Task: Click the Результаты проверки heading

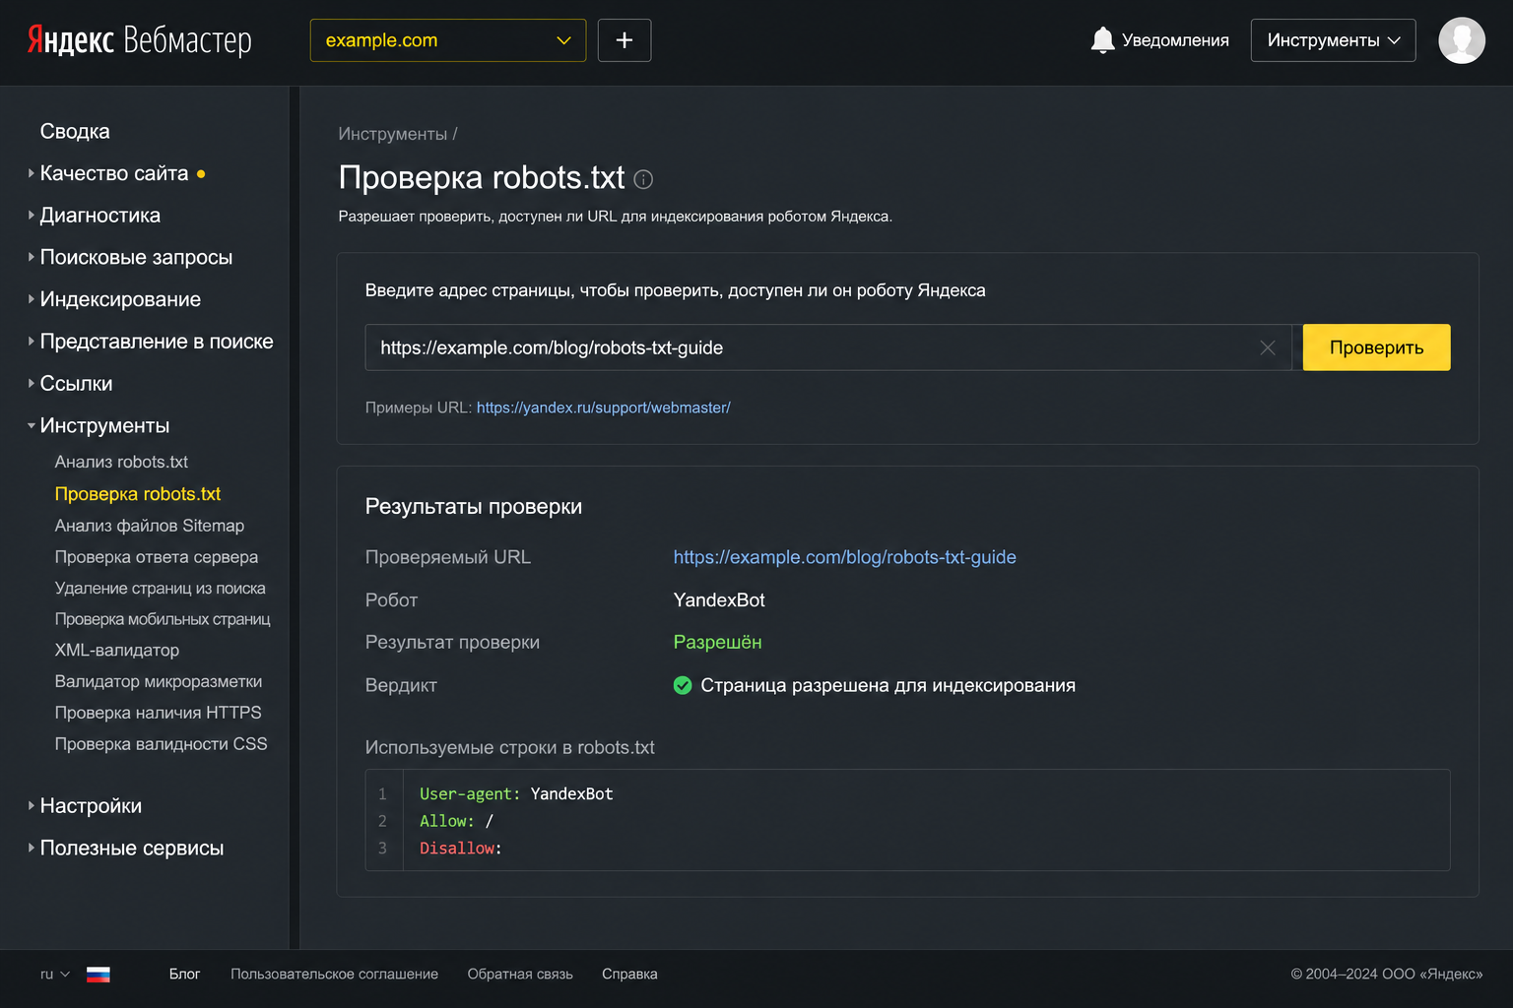Action: (474, 507)
